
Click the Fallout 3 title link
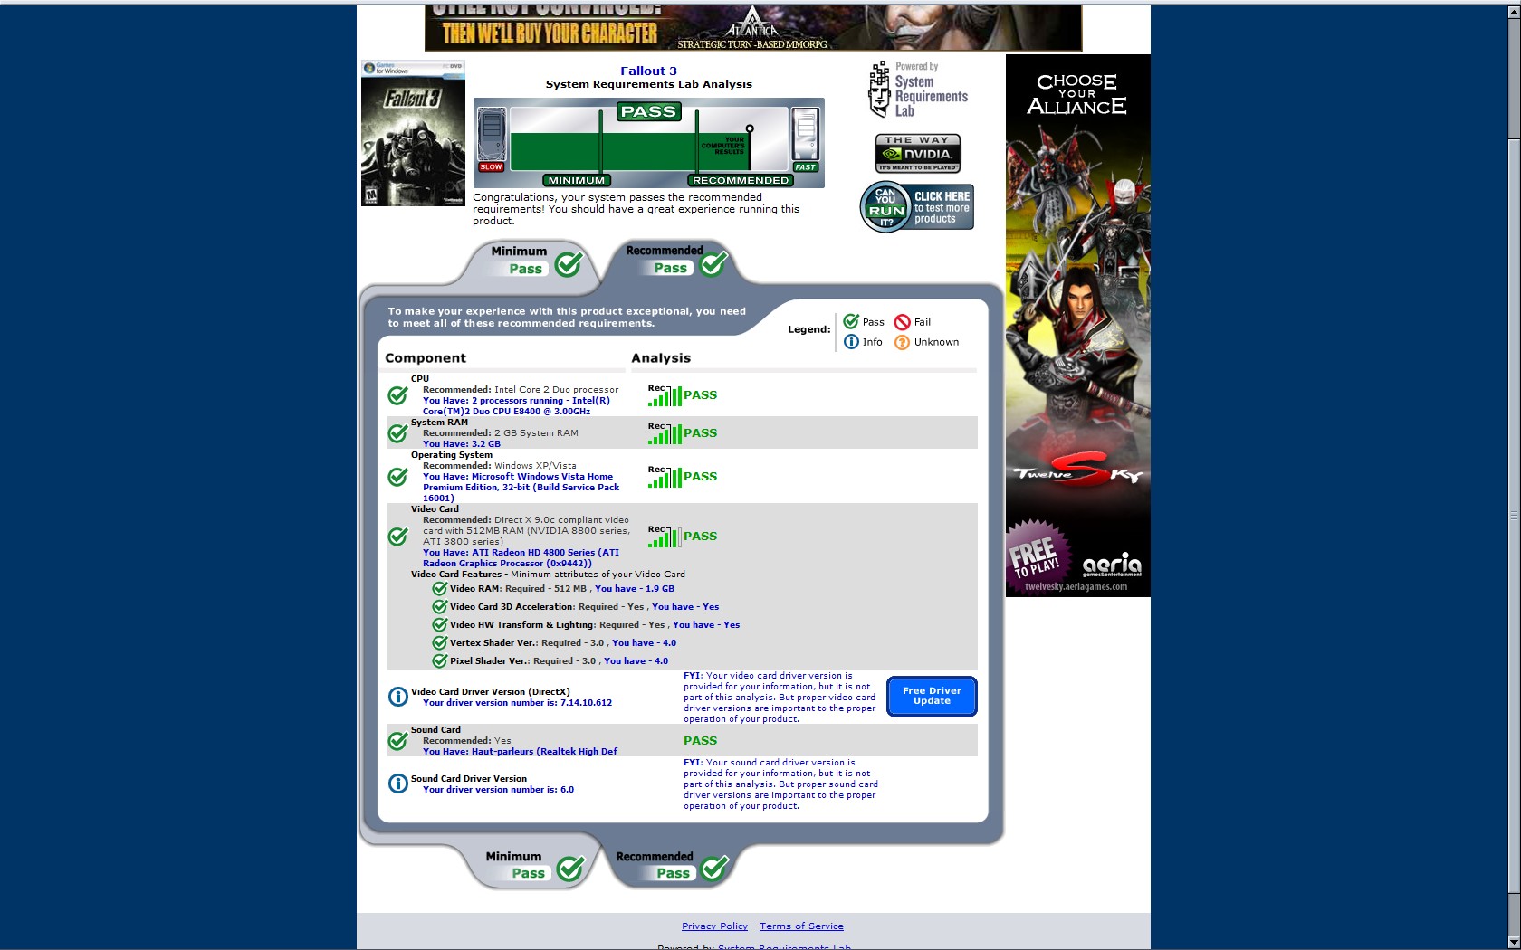(648, 71)
